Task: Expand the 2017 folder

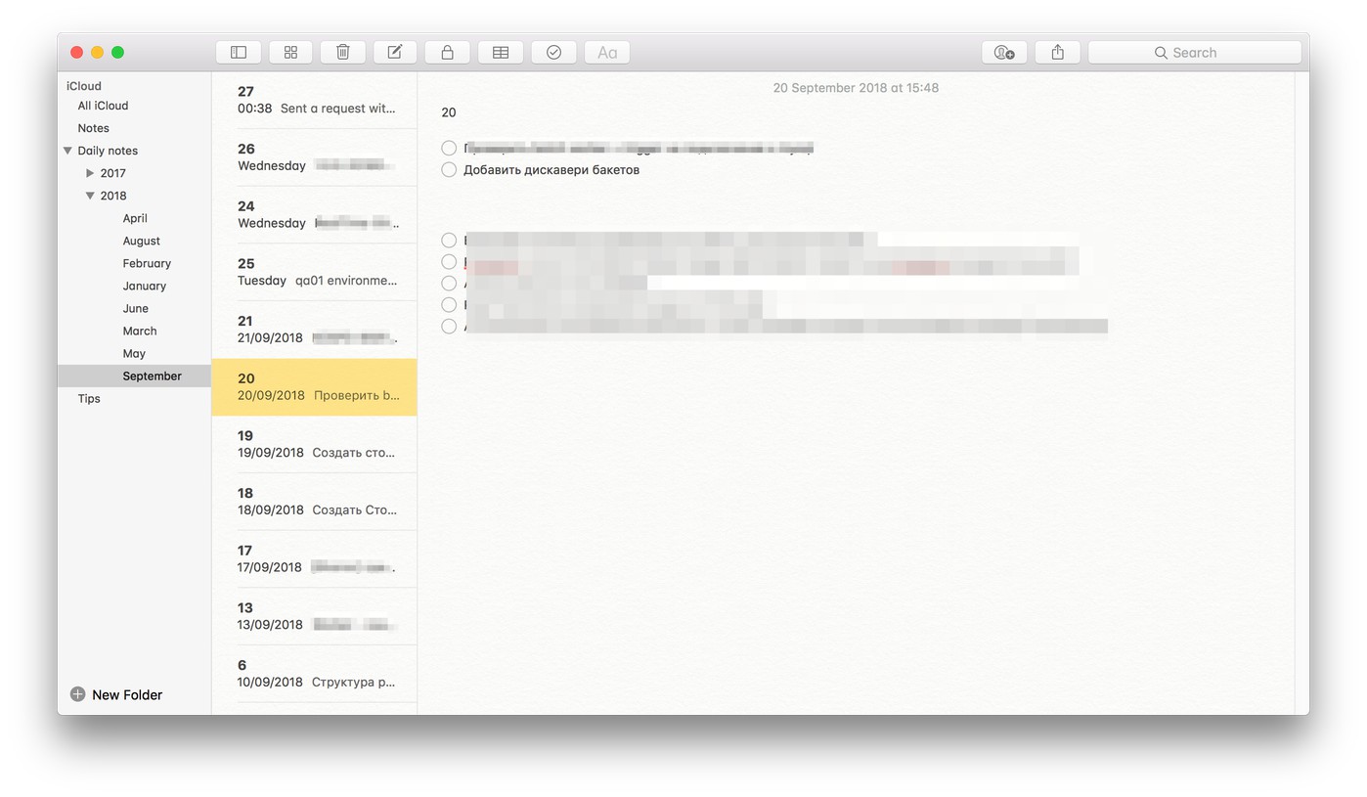Action: 90,173
